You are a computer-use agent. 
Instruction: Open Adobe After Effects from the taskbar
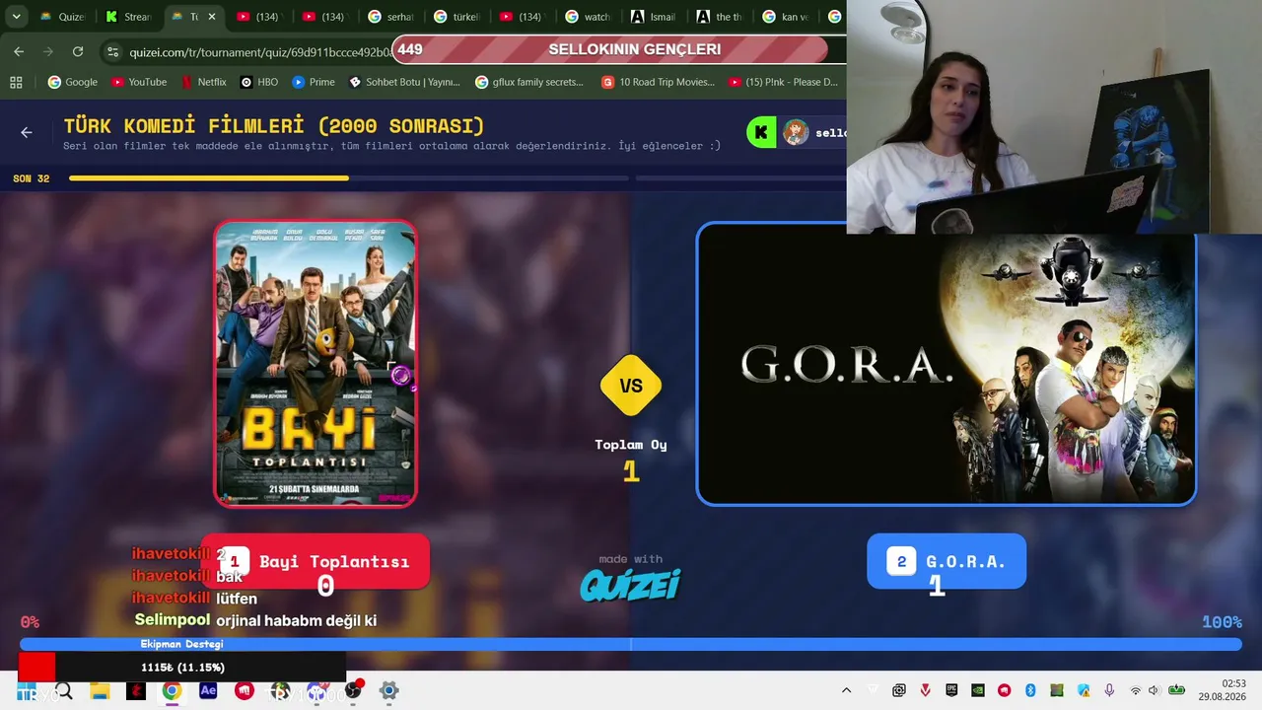[208, 691]
